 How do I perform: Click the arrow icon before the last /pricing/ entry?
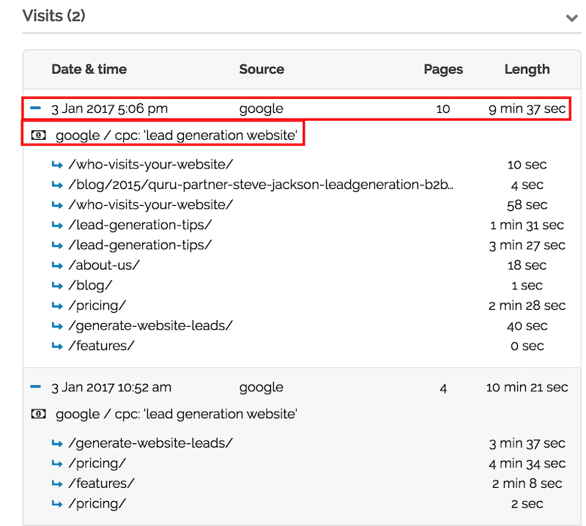click(58, 503)
